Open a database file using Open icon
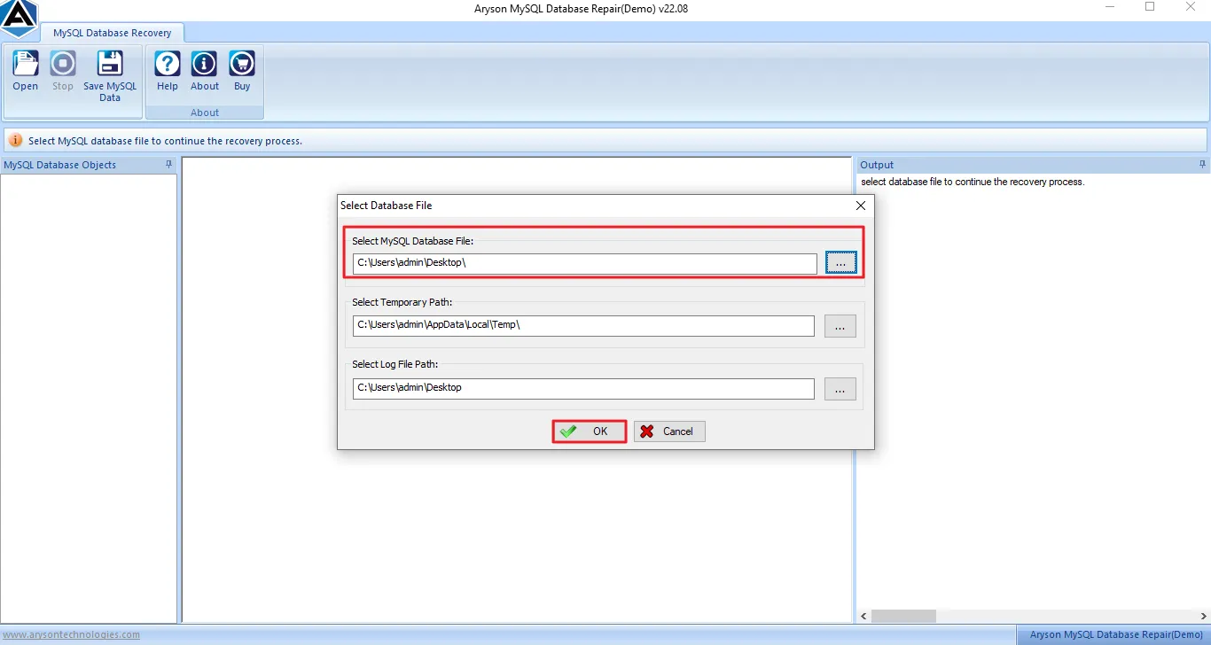The height and width of the screenshot is (645, 1211). tap(26, 71)
